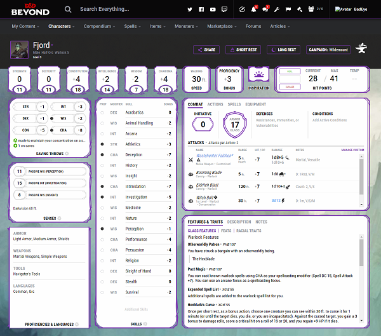381x336 pixels.
Task: Switch to the Spells tab in combat panel
Action: [234, 104]
